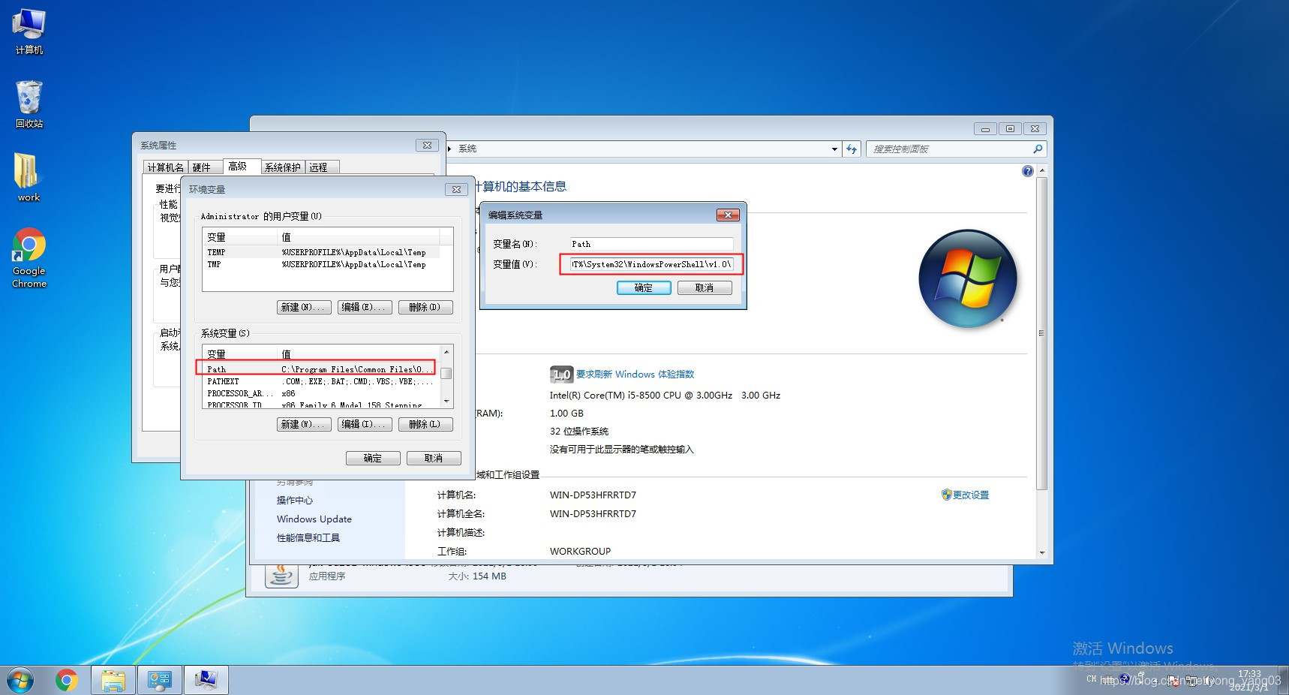
Task: Close the 系统属性 dialog
Action: pos(427,145)
